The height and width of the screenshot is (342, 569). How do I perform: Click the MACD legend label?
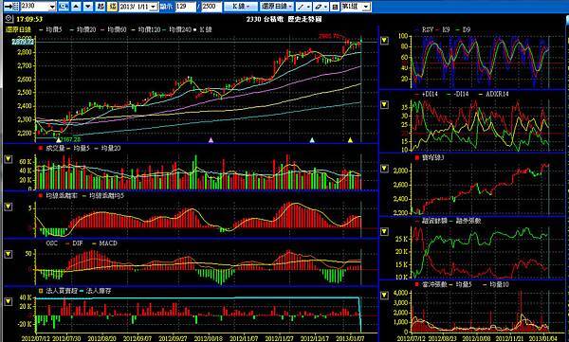click(108, 243)
